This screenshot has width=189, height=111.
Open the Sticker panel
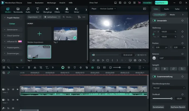[77, 10]
